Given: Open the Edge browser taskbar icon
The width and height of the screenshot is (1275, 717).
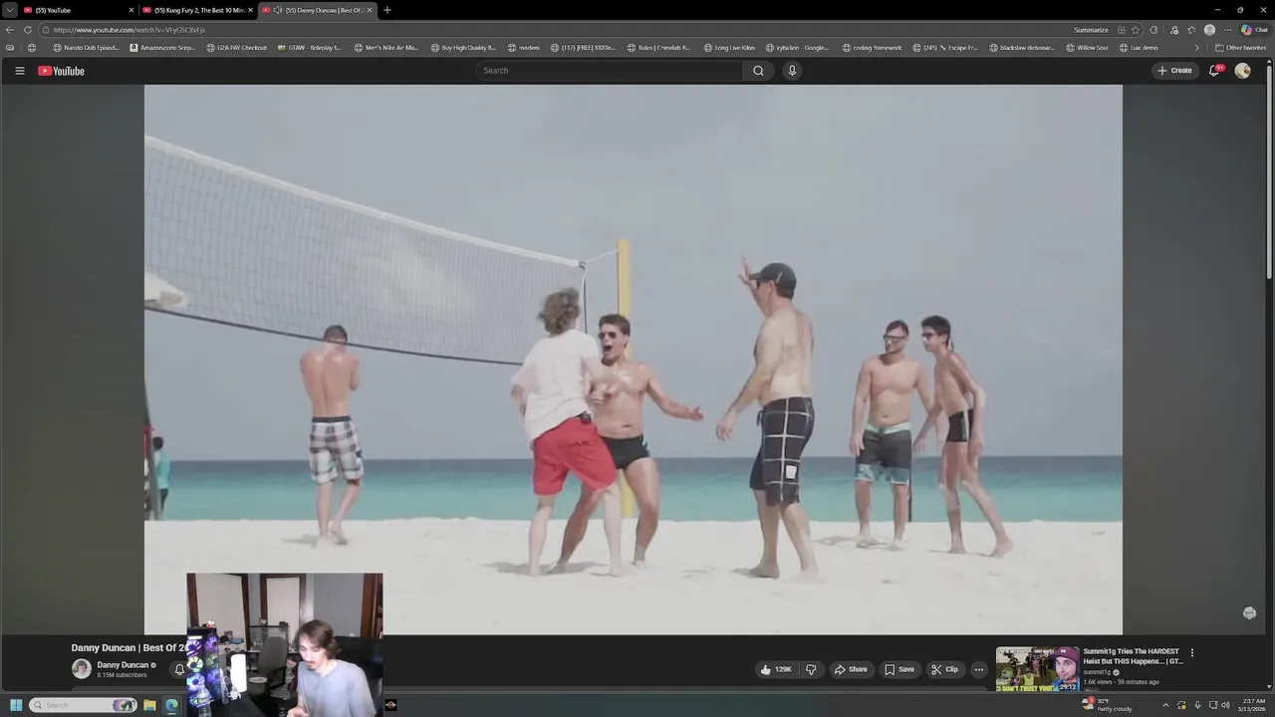Looking at the screenshot, I should (x=171, y=705).
